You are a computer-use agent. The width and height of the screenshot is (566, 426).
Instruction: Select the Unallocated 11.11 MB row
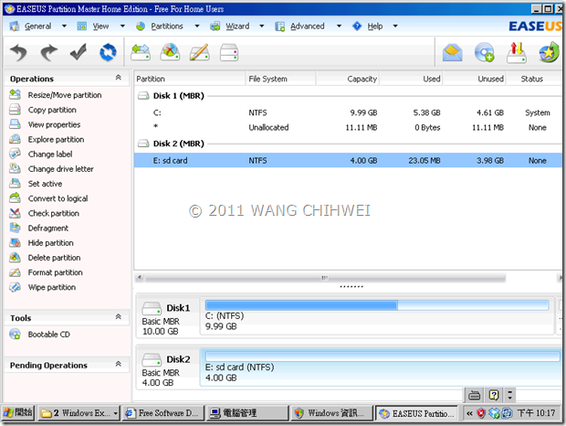(x=348, y=128)
